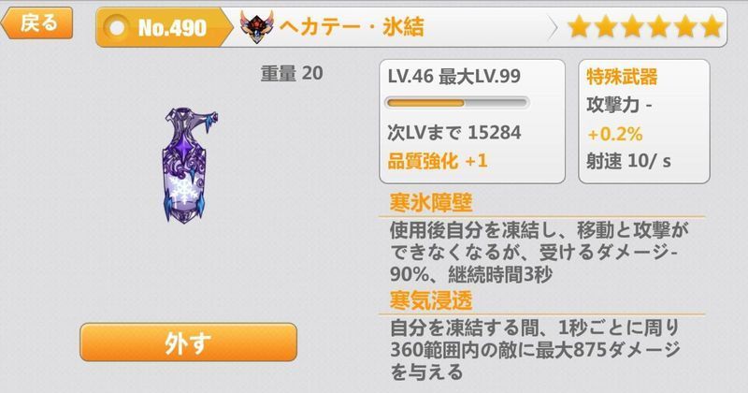This screenshot has width=748, height=393.
Task: Tap the third gold rarity star
Action: (x=632, y=27)
